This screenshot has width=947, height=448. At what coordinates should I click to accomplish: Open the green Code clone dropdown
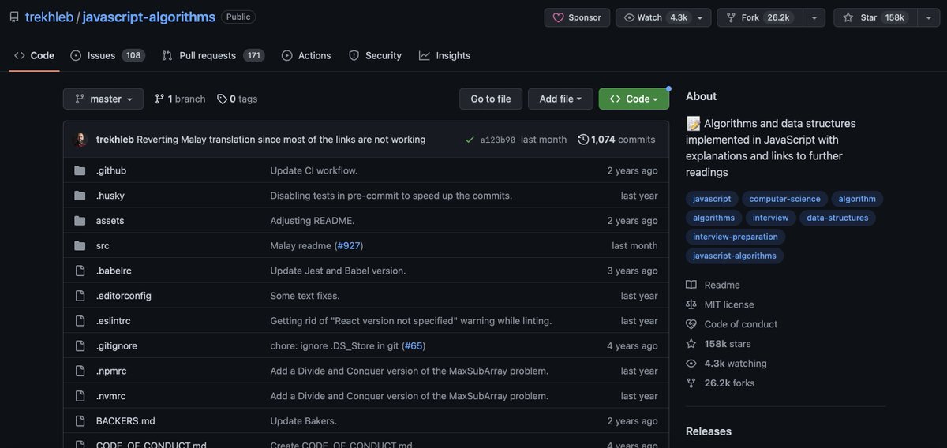(634, 99)
